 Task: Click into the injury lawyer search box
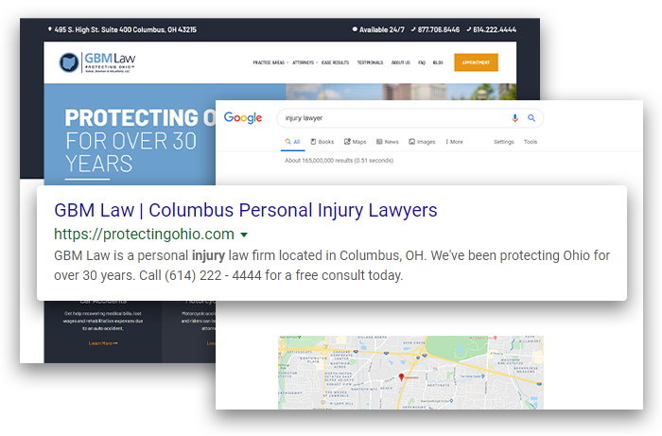(392, 118)
